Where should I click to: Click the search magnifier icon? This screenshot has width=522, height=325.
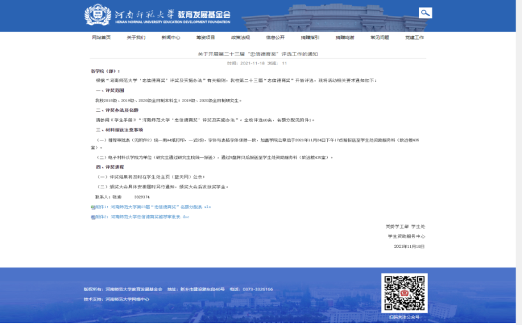click(425, 13)
